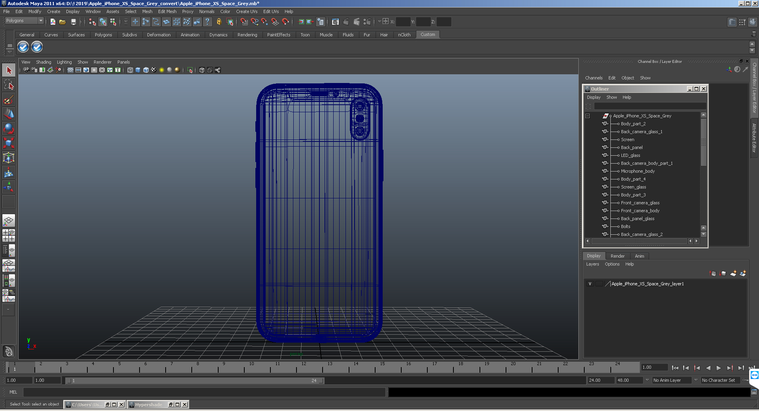759x411 pixels.
Task: Toggle lock current selection icon
Action: pyautogui.click(x=219, y=22)
